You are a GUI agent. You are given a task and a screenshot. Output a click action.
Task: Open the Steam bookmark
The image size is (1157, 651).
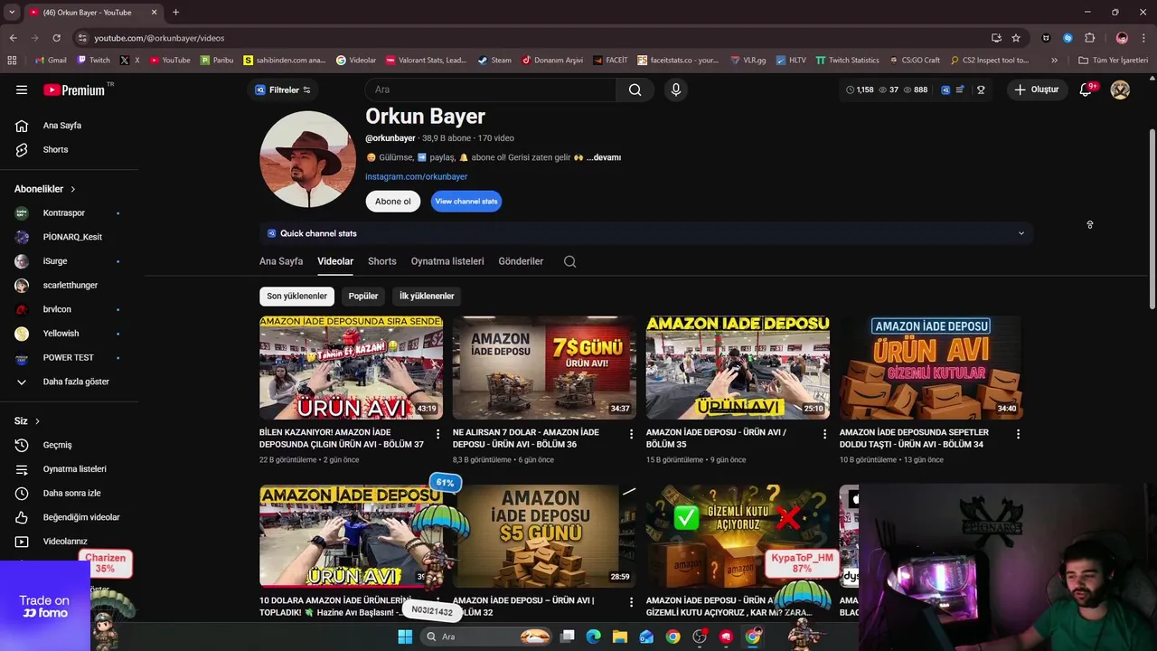point(494,61)
